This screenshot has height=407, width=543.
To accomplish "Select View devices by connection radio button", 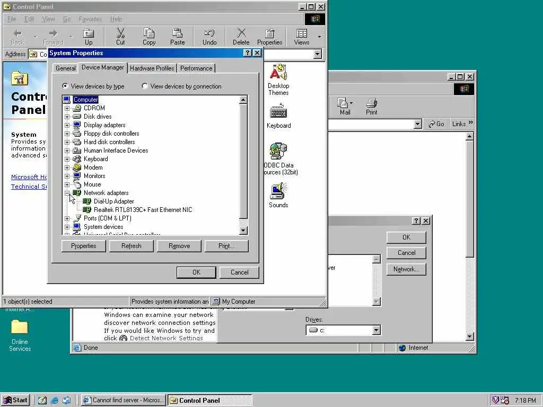I will (x=144, y=86).
